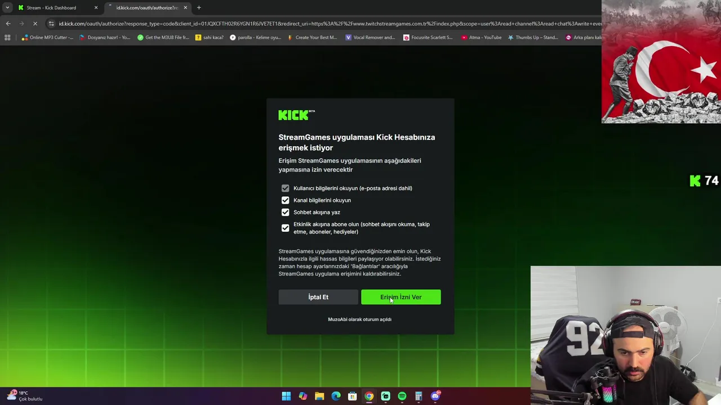This screenshot has height=405, width=721.
Task: Stop loading the page
Action: [x=35, y=24]
